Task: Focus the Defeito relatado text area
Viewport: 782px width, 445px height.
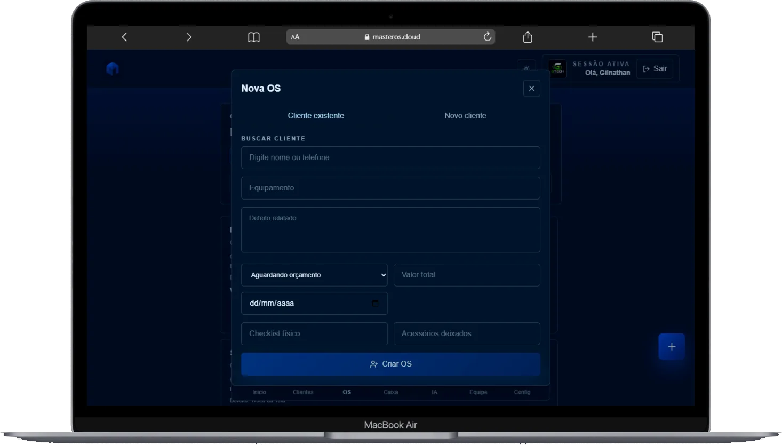Action: 390,230
